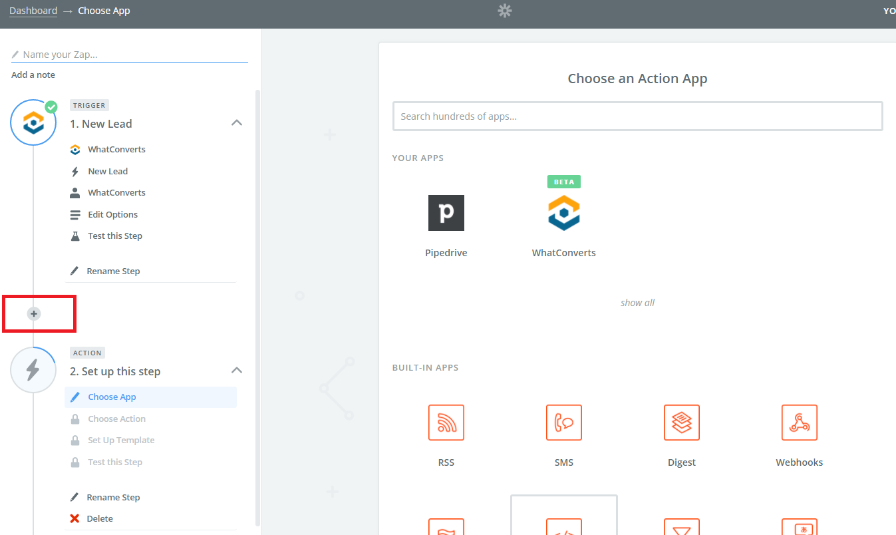Click the pencil icon beside action Rename Step
The width and height of the screenshot is (896, 535).
[x=75, y=497]
